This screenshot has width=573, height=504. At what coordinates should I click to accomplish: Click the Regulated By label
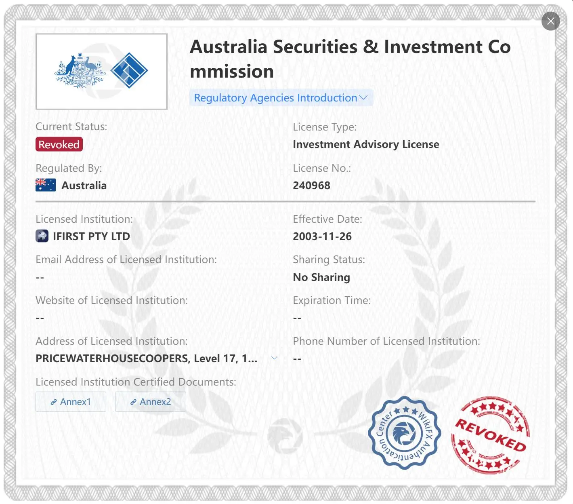[x=69, y=168]
